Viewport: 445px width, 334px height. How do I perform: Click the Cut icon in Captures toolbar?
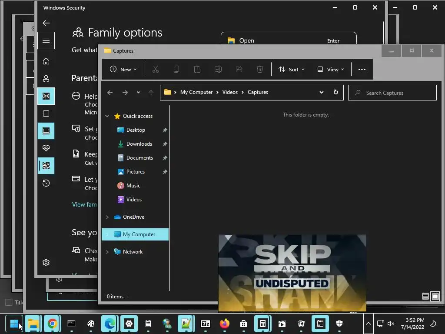coord(155,69)
